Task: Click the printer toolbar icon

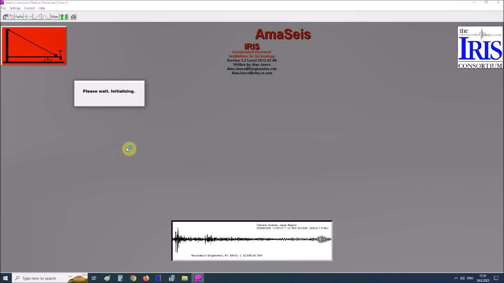Action: tap(73, 17)
